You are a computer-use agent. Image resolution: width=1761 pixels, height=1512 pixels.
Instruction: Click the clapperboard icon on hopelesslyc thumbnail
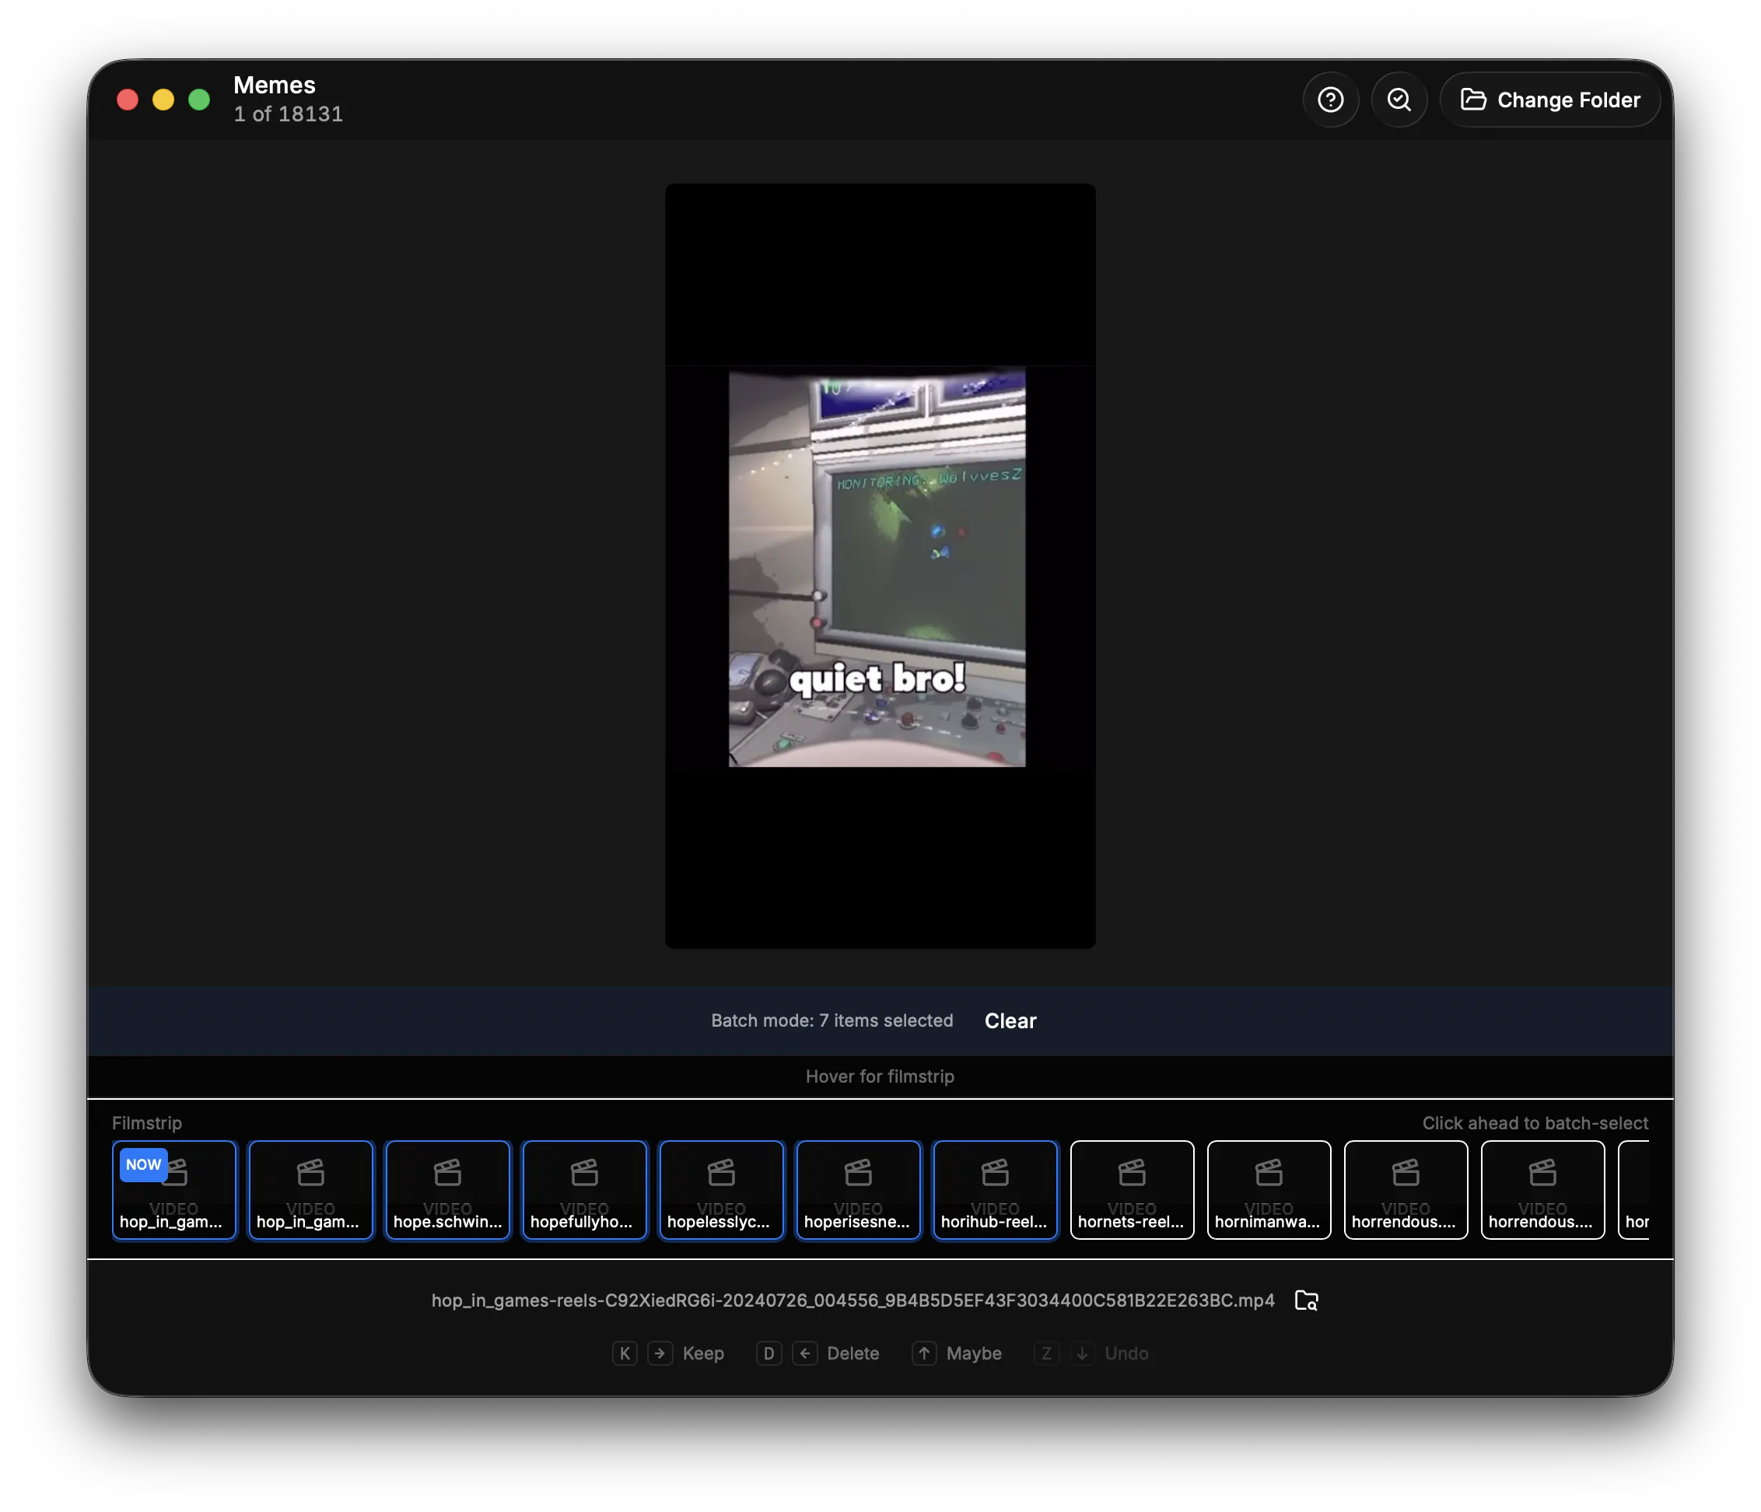pos(721,1171)
